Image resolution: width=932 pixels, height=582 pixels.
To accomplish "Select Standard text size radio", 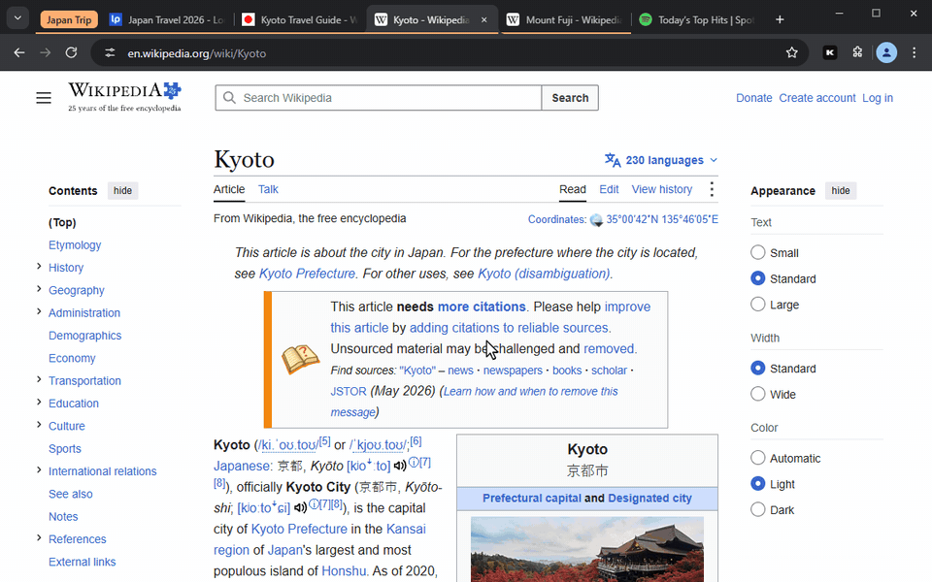I will coord(758,278).
